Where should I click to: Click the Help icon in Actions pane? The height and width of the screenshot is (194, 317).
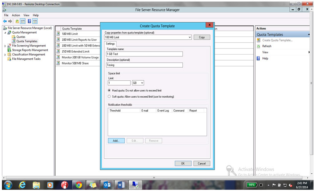(x=259, y=58)
